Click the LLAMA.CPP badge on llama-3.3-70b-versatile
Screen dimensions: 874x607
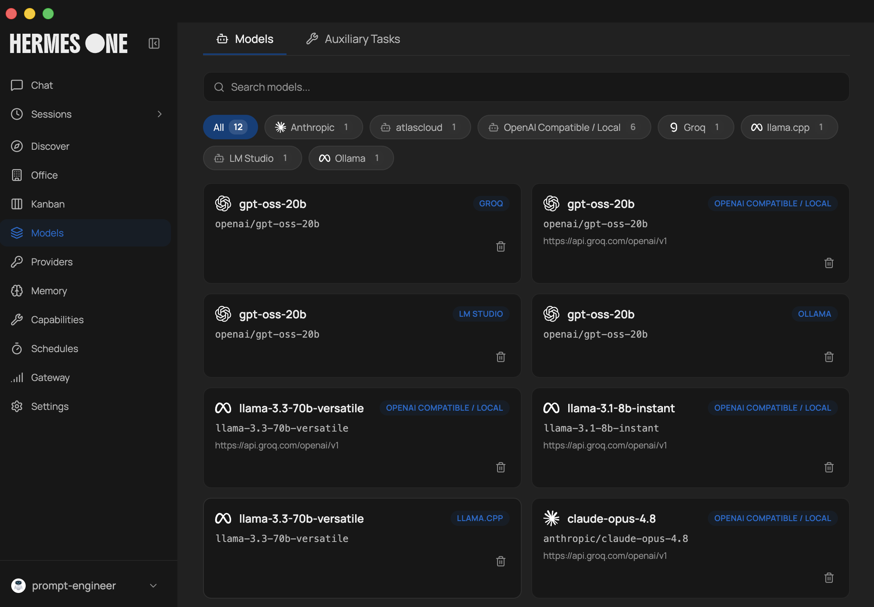point(480,518)
